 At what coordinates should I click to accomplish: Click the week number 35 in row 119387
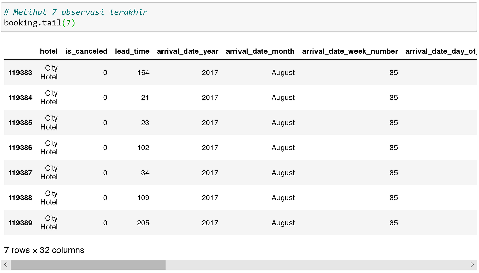(x=393, y=173)
